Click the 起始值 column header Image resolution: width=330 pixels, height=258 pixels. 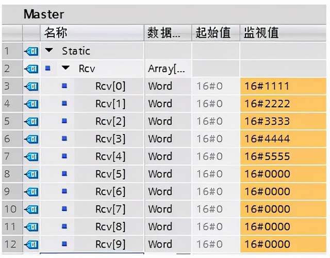(x=213, y=33)
